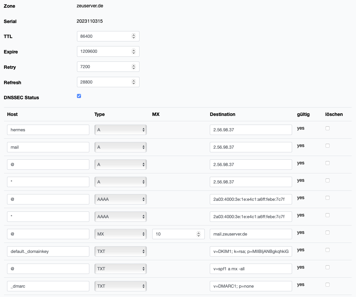This screenshot has height=297, width=356.
Task: Click the Retry value stepper
Action: (133, 67)
